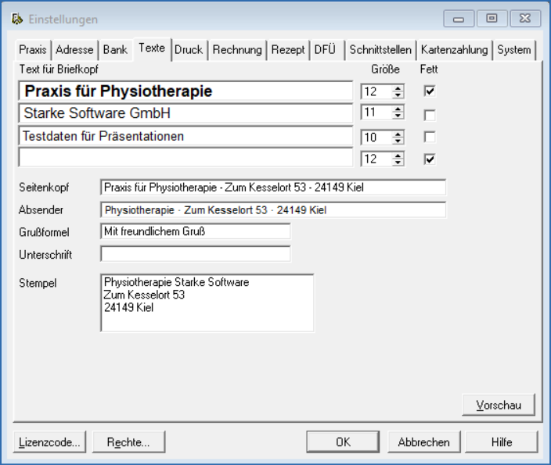Click the Testdaten für Präsentationen field
Image resolution: width=551 pixels, height=465 pixels.
point(185,136)
